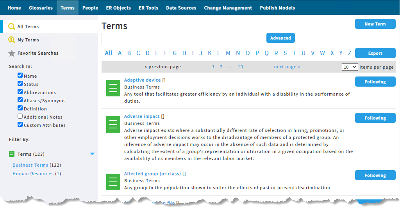Screen dimensions: 400x208
Task: Enable the Additional Notes checkbox
Action: coord(20,116)
